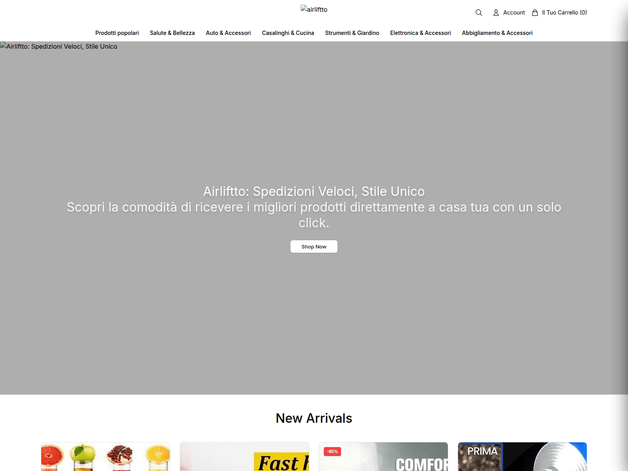Screen dimensions: 628x471
Task: Open Il Tuo Carrello (0)
Action: click(x=564, y=13)
